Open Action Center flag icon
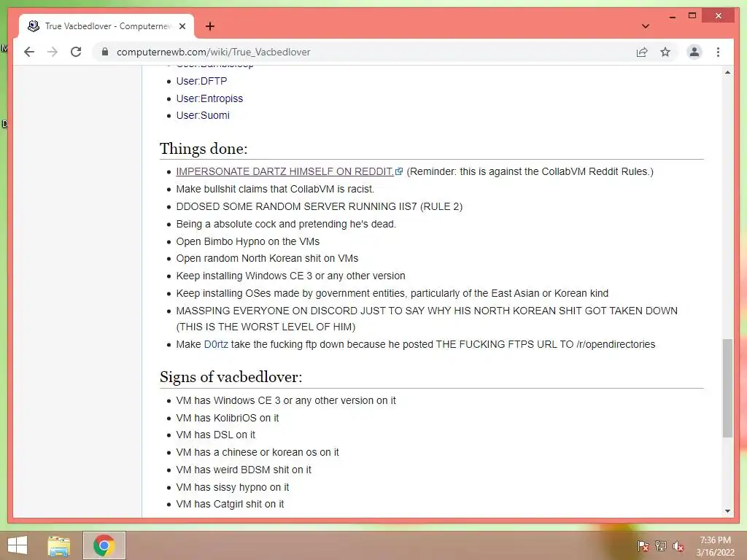This screenshot has height=560, width=747. coord(643,546)
